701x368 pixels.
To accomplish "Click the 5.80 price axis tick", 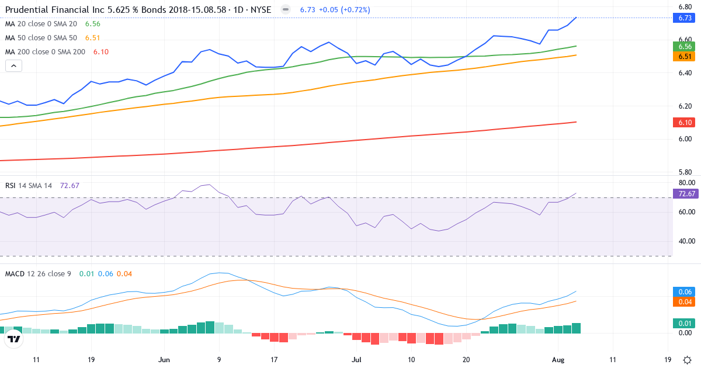I will coord(685,172).
